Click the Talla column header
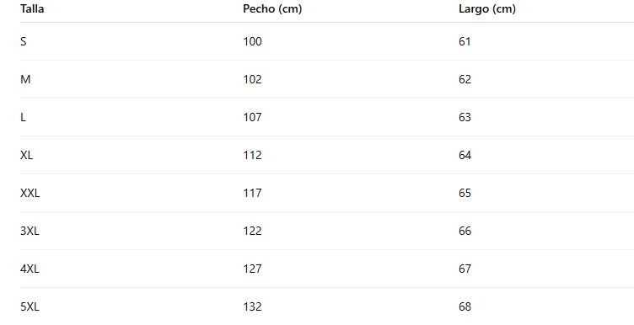The width and height of the screenshot is (634, 325). [x=32, y=9]
